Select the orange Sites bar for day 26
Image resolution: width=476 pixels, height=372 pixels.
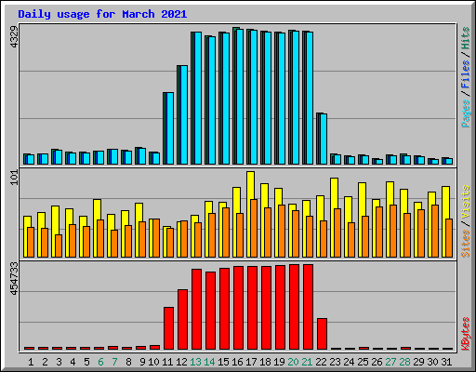[379, 232]
